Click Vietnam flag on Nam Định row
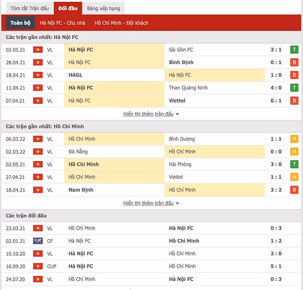Screen dimensions: 303x290 pyautogui.click(x=38, y=190)
